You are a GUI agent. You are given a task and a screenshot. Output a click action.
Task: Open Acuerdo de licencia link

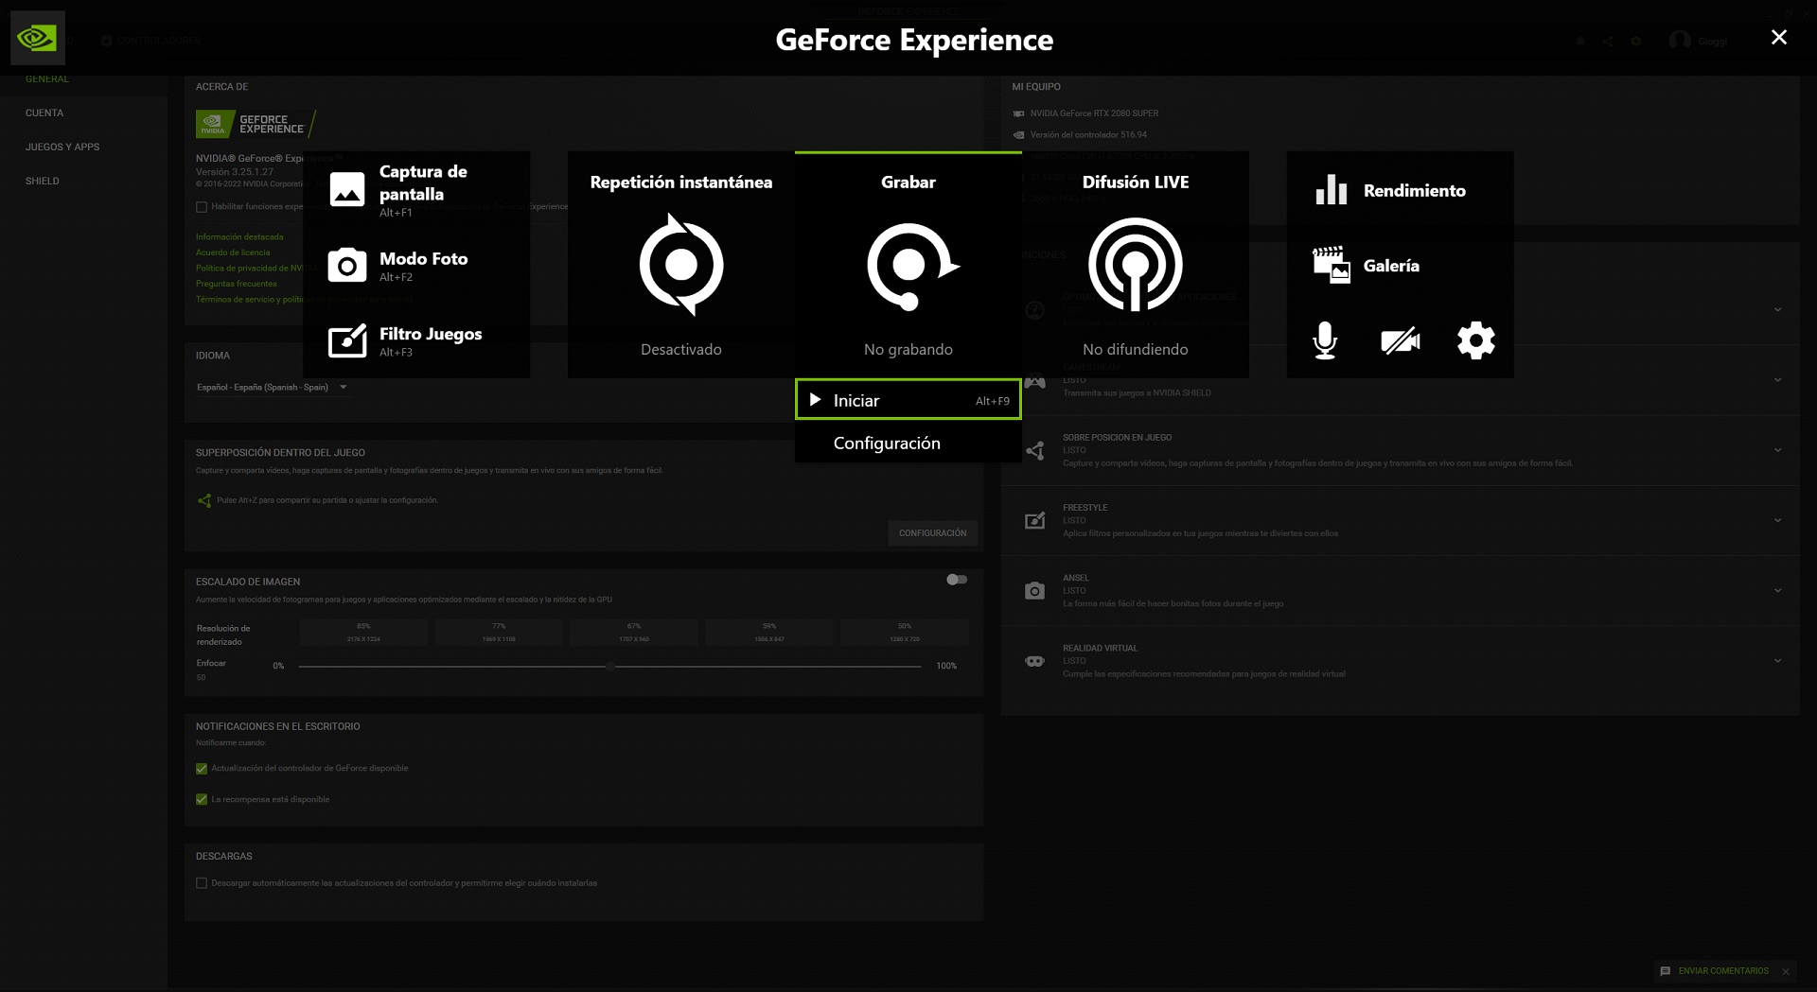[x=233, y=252]
